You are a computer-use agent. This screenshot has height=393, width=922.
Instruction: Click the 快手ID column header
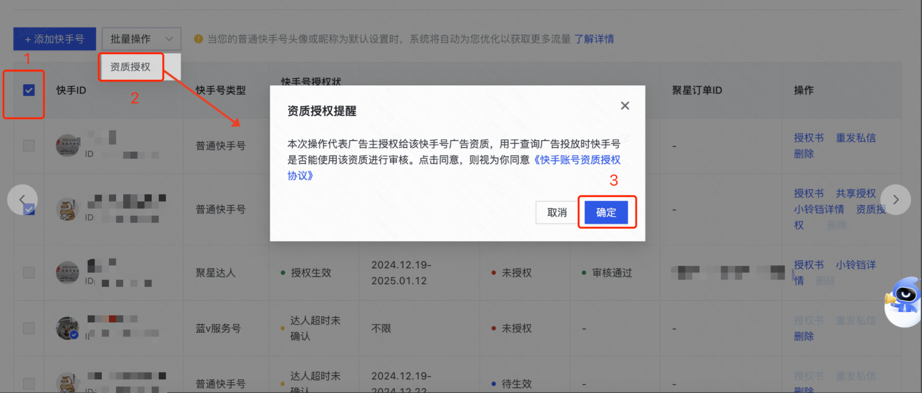(71, 90)
